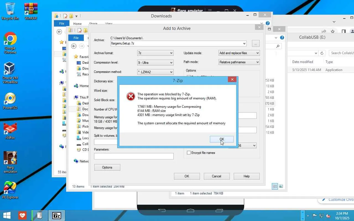Click the Chrome bookmark star icon
The width and height of the screenshot is (354, 221).
[333, 31]
